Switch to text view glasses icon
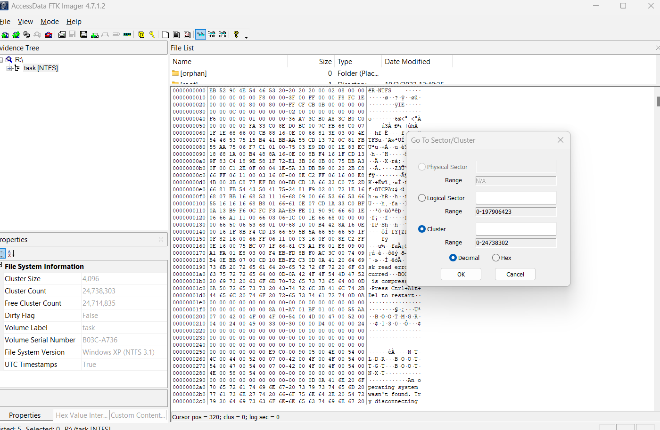 point(212,34)
